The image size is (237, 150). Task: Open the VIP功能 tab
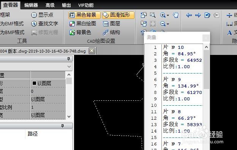[86, 5]
